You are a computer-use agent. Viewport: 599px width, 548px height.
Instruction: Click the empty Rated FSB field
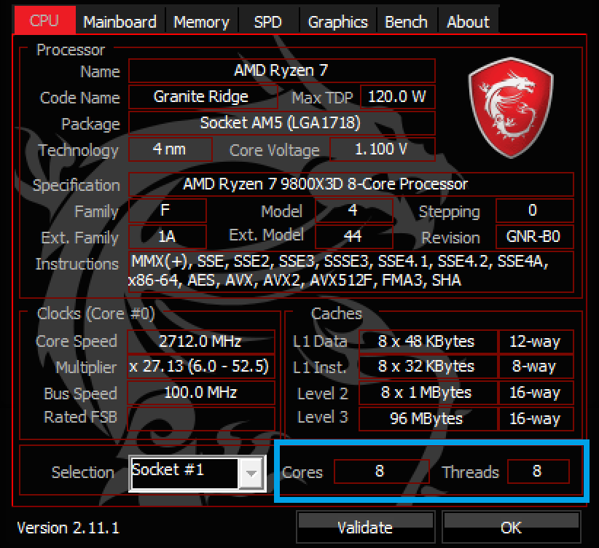[x=201, y=419]
